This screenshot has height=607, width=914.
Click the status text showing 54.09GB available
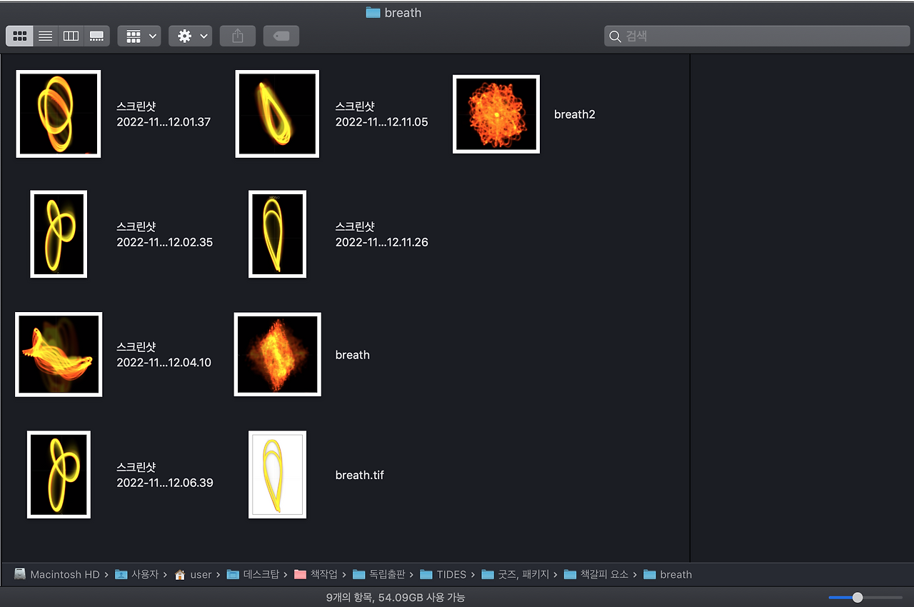point(396,597)
